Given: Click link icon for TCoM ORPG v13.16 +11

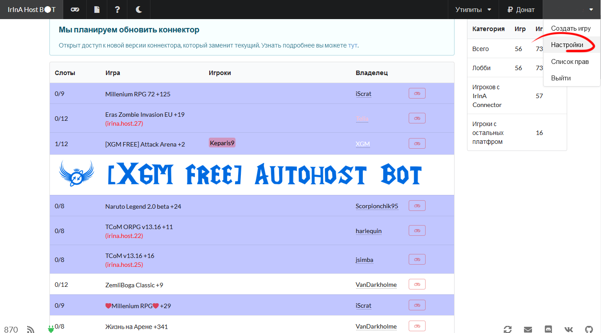Looking at the screenshot, I should pos(417,230).
